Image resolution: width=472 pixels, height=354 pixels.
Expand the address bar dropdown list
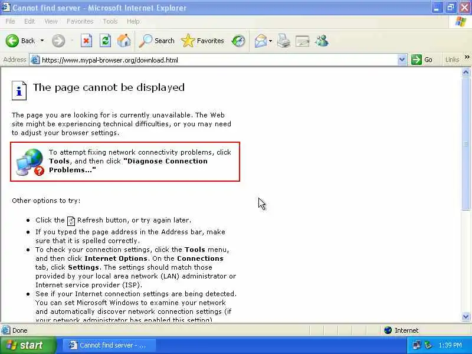(x=402, y=60)
